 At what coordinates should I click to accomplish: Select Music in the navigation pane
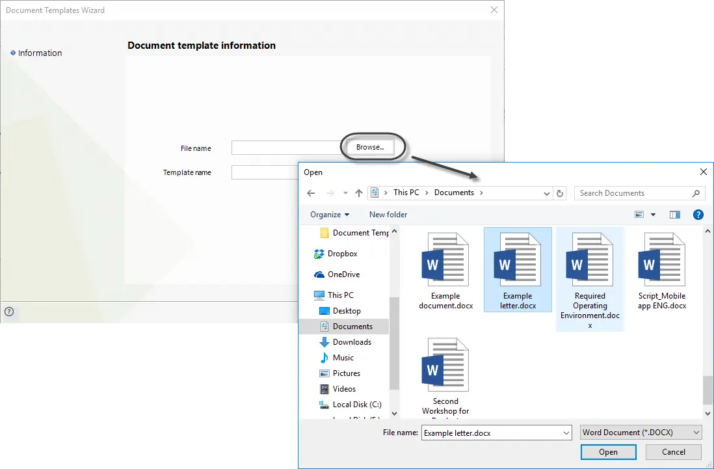pos(337,358)
